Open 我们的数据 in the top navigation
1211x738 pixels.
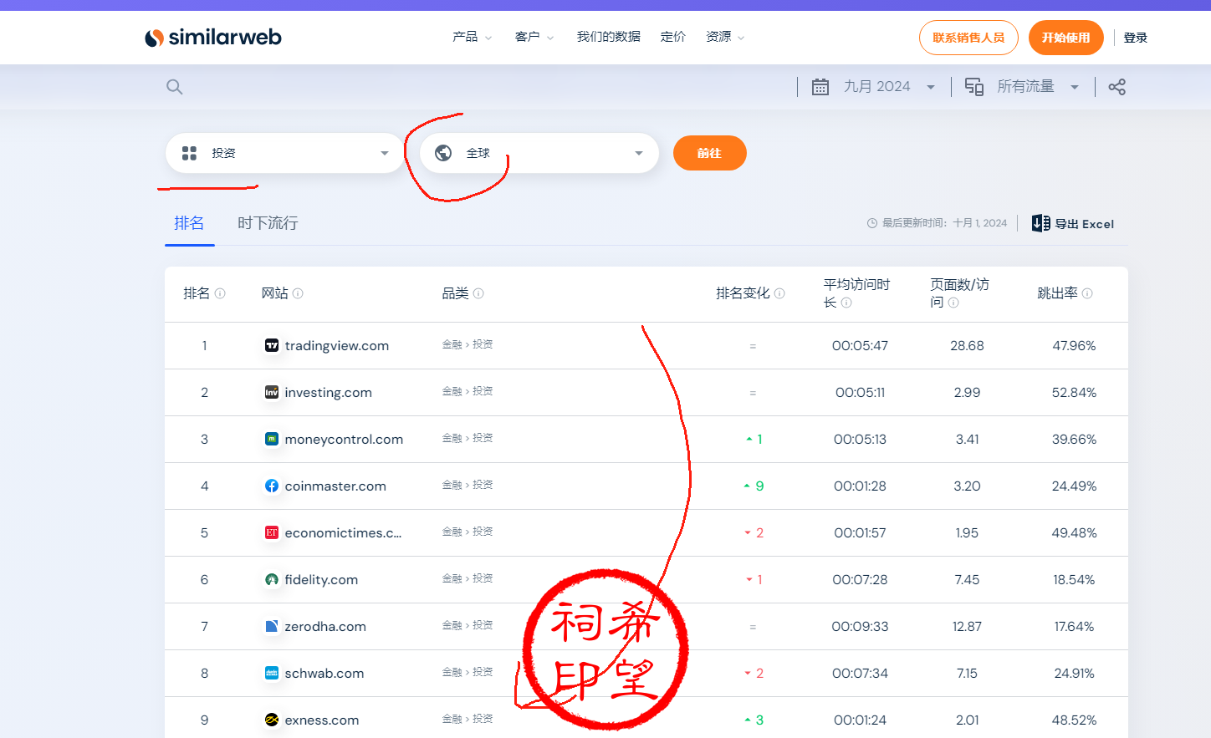pyautogui.click(x=609, y=37)
